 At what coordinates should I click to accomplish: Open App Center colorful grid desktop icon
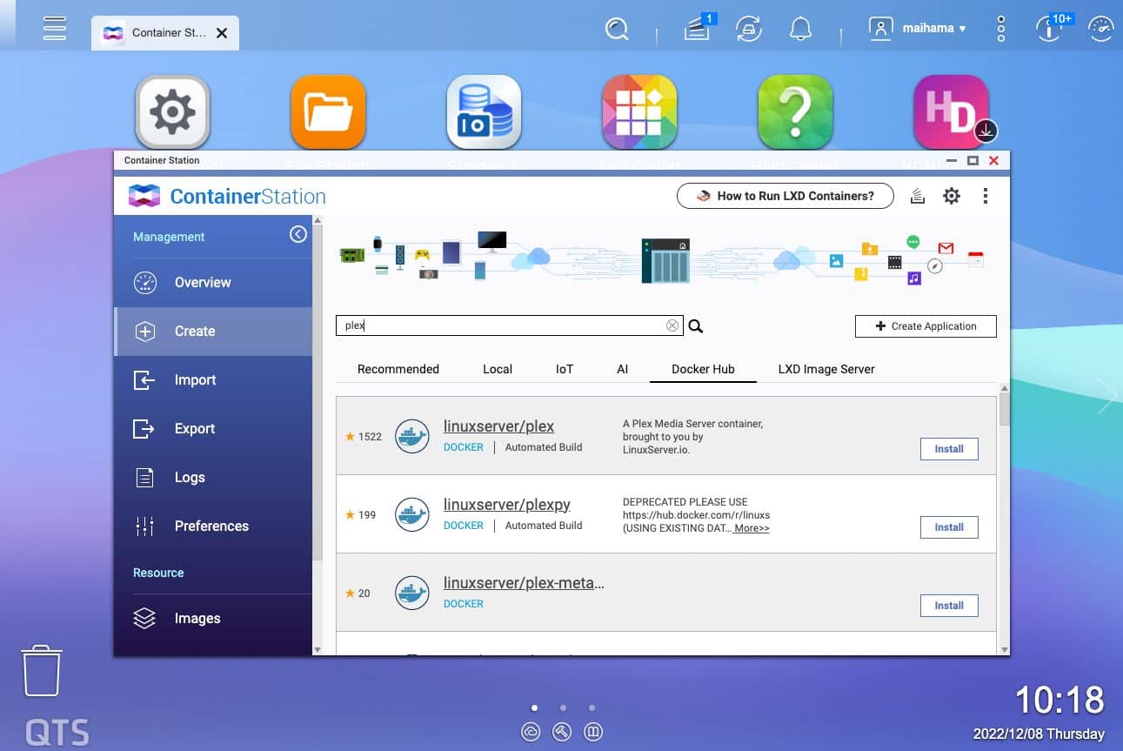(639, 112)
